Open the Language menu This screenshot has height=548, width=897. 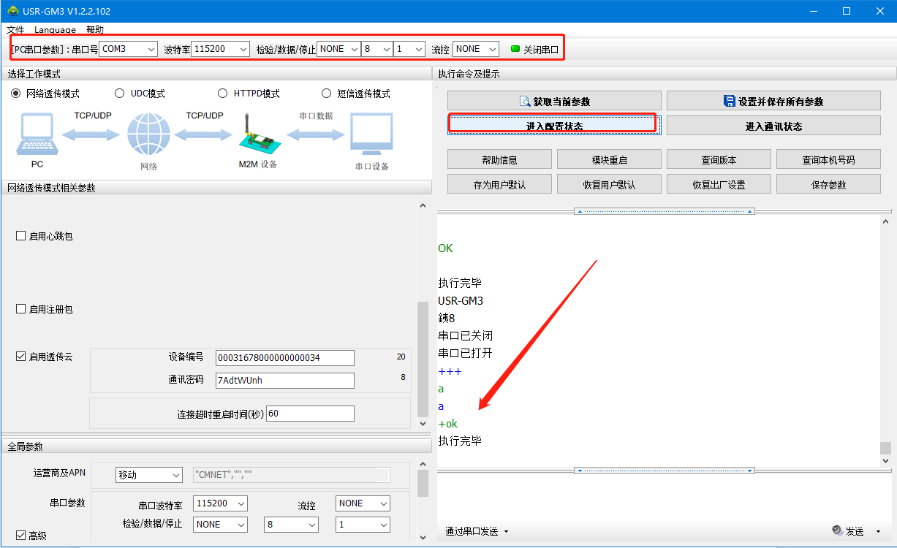pos(55,30)
